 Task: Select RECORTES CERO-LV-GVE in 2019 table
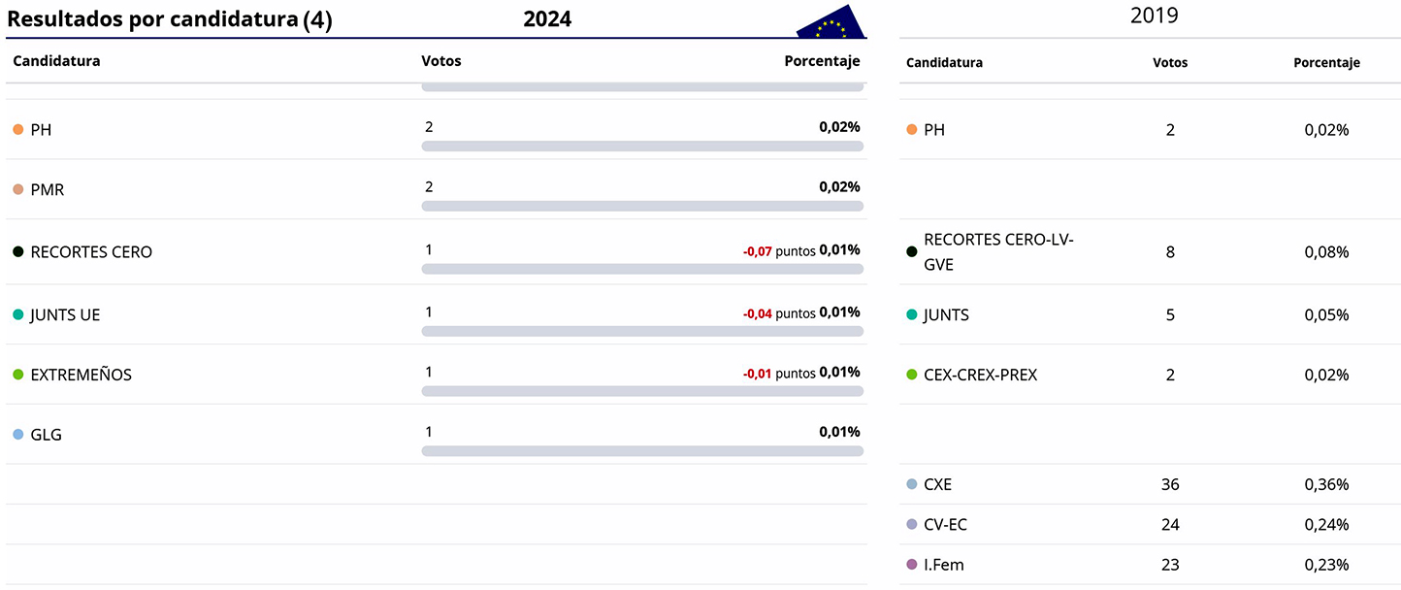(x=998, y=251)
